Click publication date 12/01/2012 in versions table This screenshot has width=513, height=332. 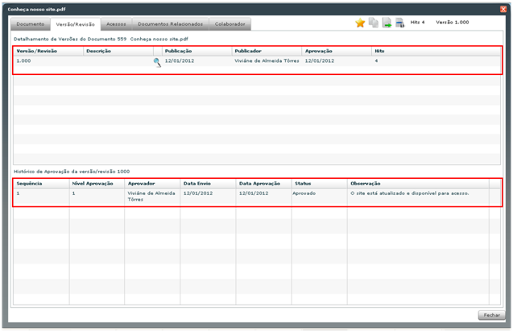point(180,61)
